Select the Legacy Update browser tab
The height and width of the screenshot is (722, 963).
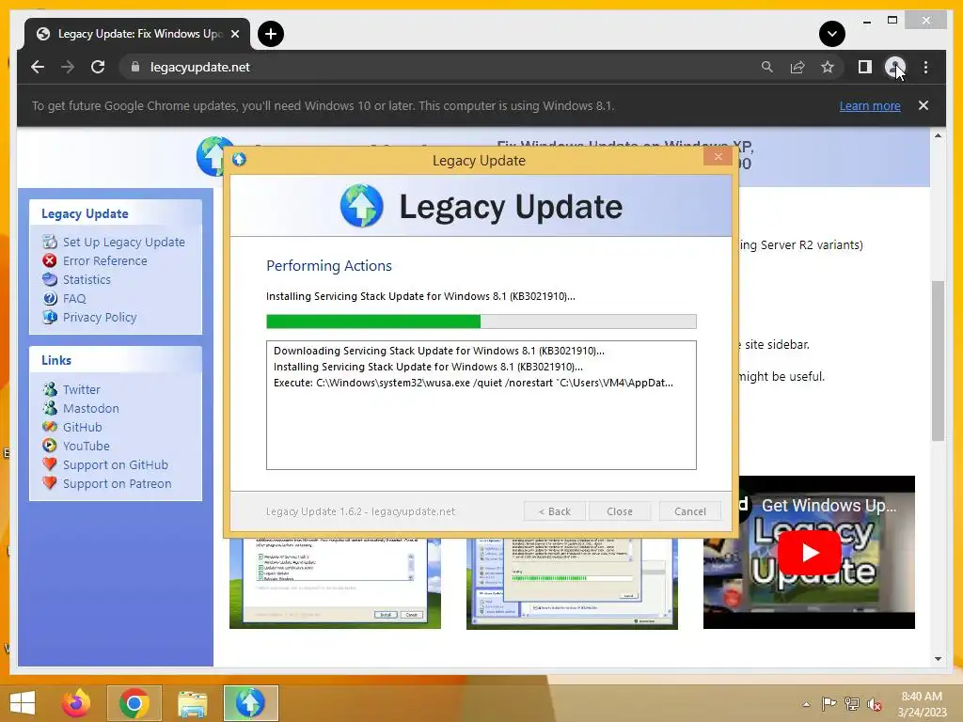point(137,34)
